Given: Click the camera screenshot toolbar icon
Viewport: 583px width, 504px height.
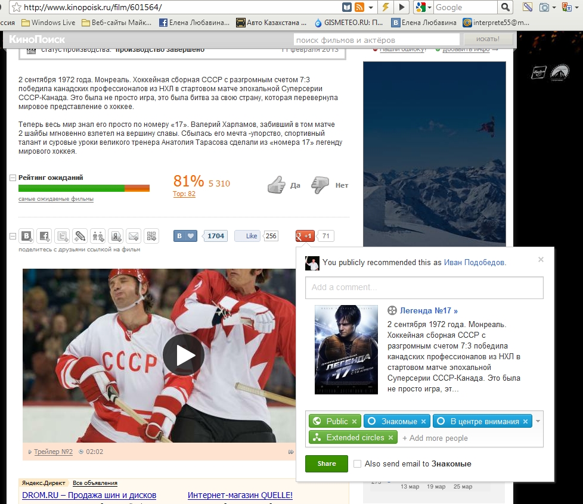Looking at the screenshot, I should pyautogui.click(x=544, y=7).
